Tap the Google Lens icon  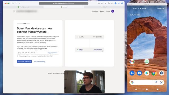[161, 82]
